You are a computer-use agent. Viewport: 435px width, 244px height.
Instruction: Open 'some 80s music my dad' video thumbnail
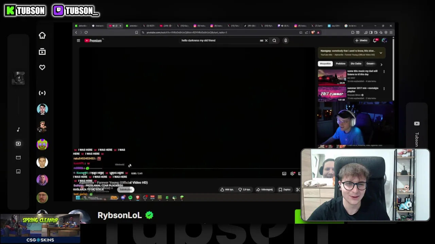coord(332,77)
